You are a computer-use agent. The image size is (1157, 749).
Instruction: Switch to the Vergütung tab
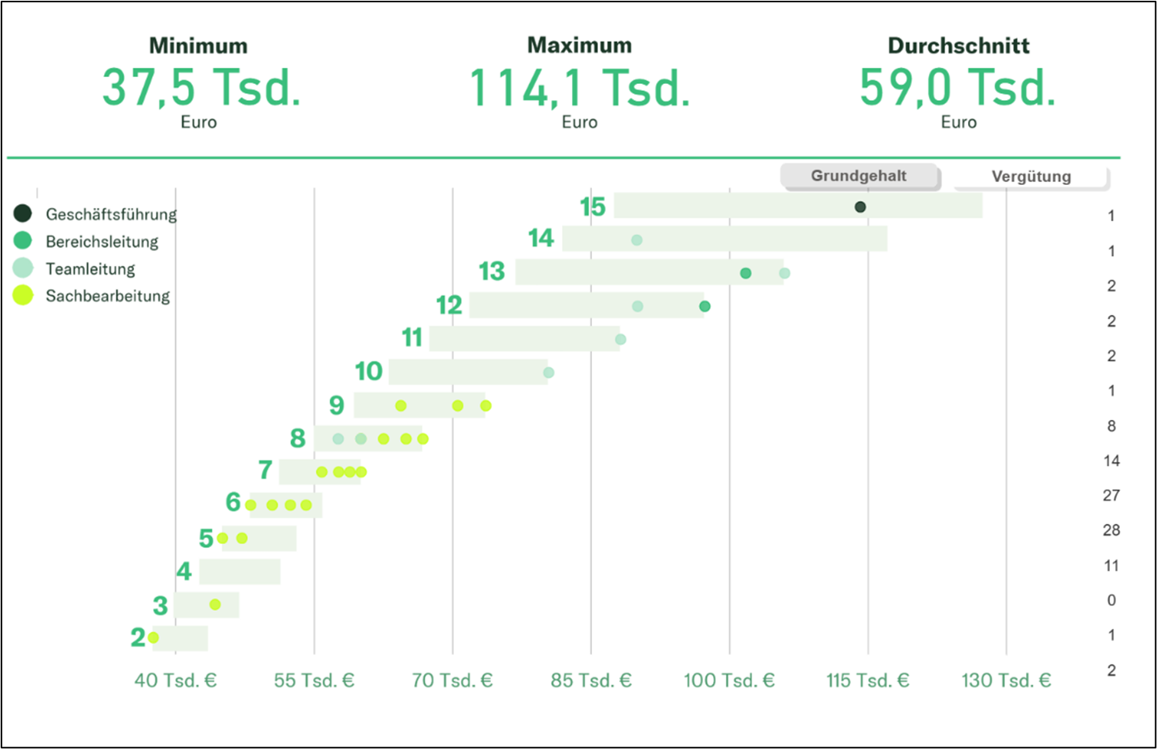coord(1031,176)
